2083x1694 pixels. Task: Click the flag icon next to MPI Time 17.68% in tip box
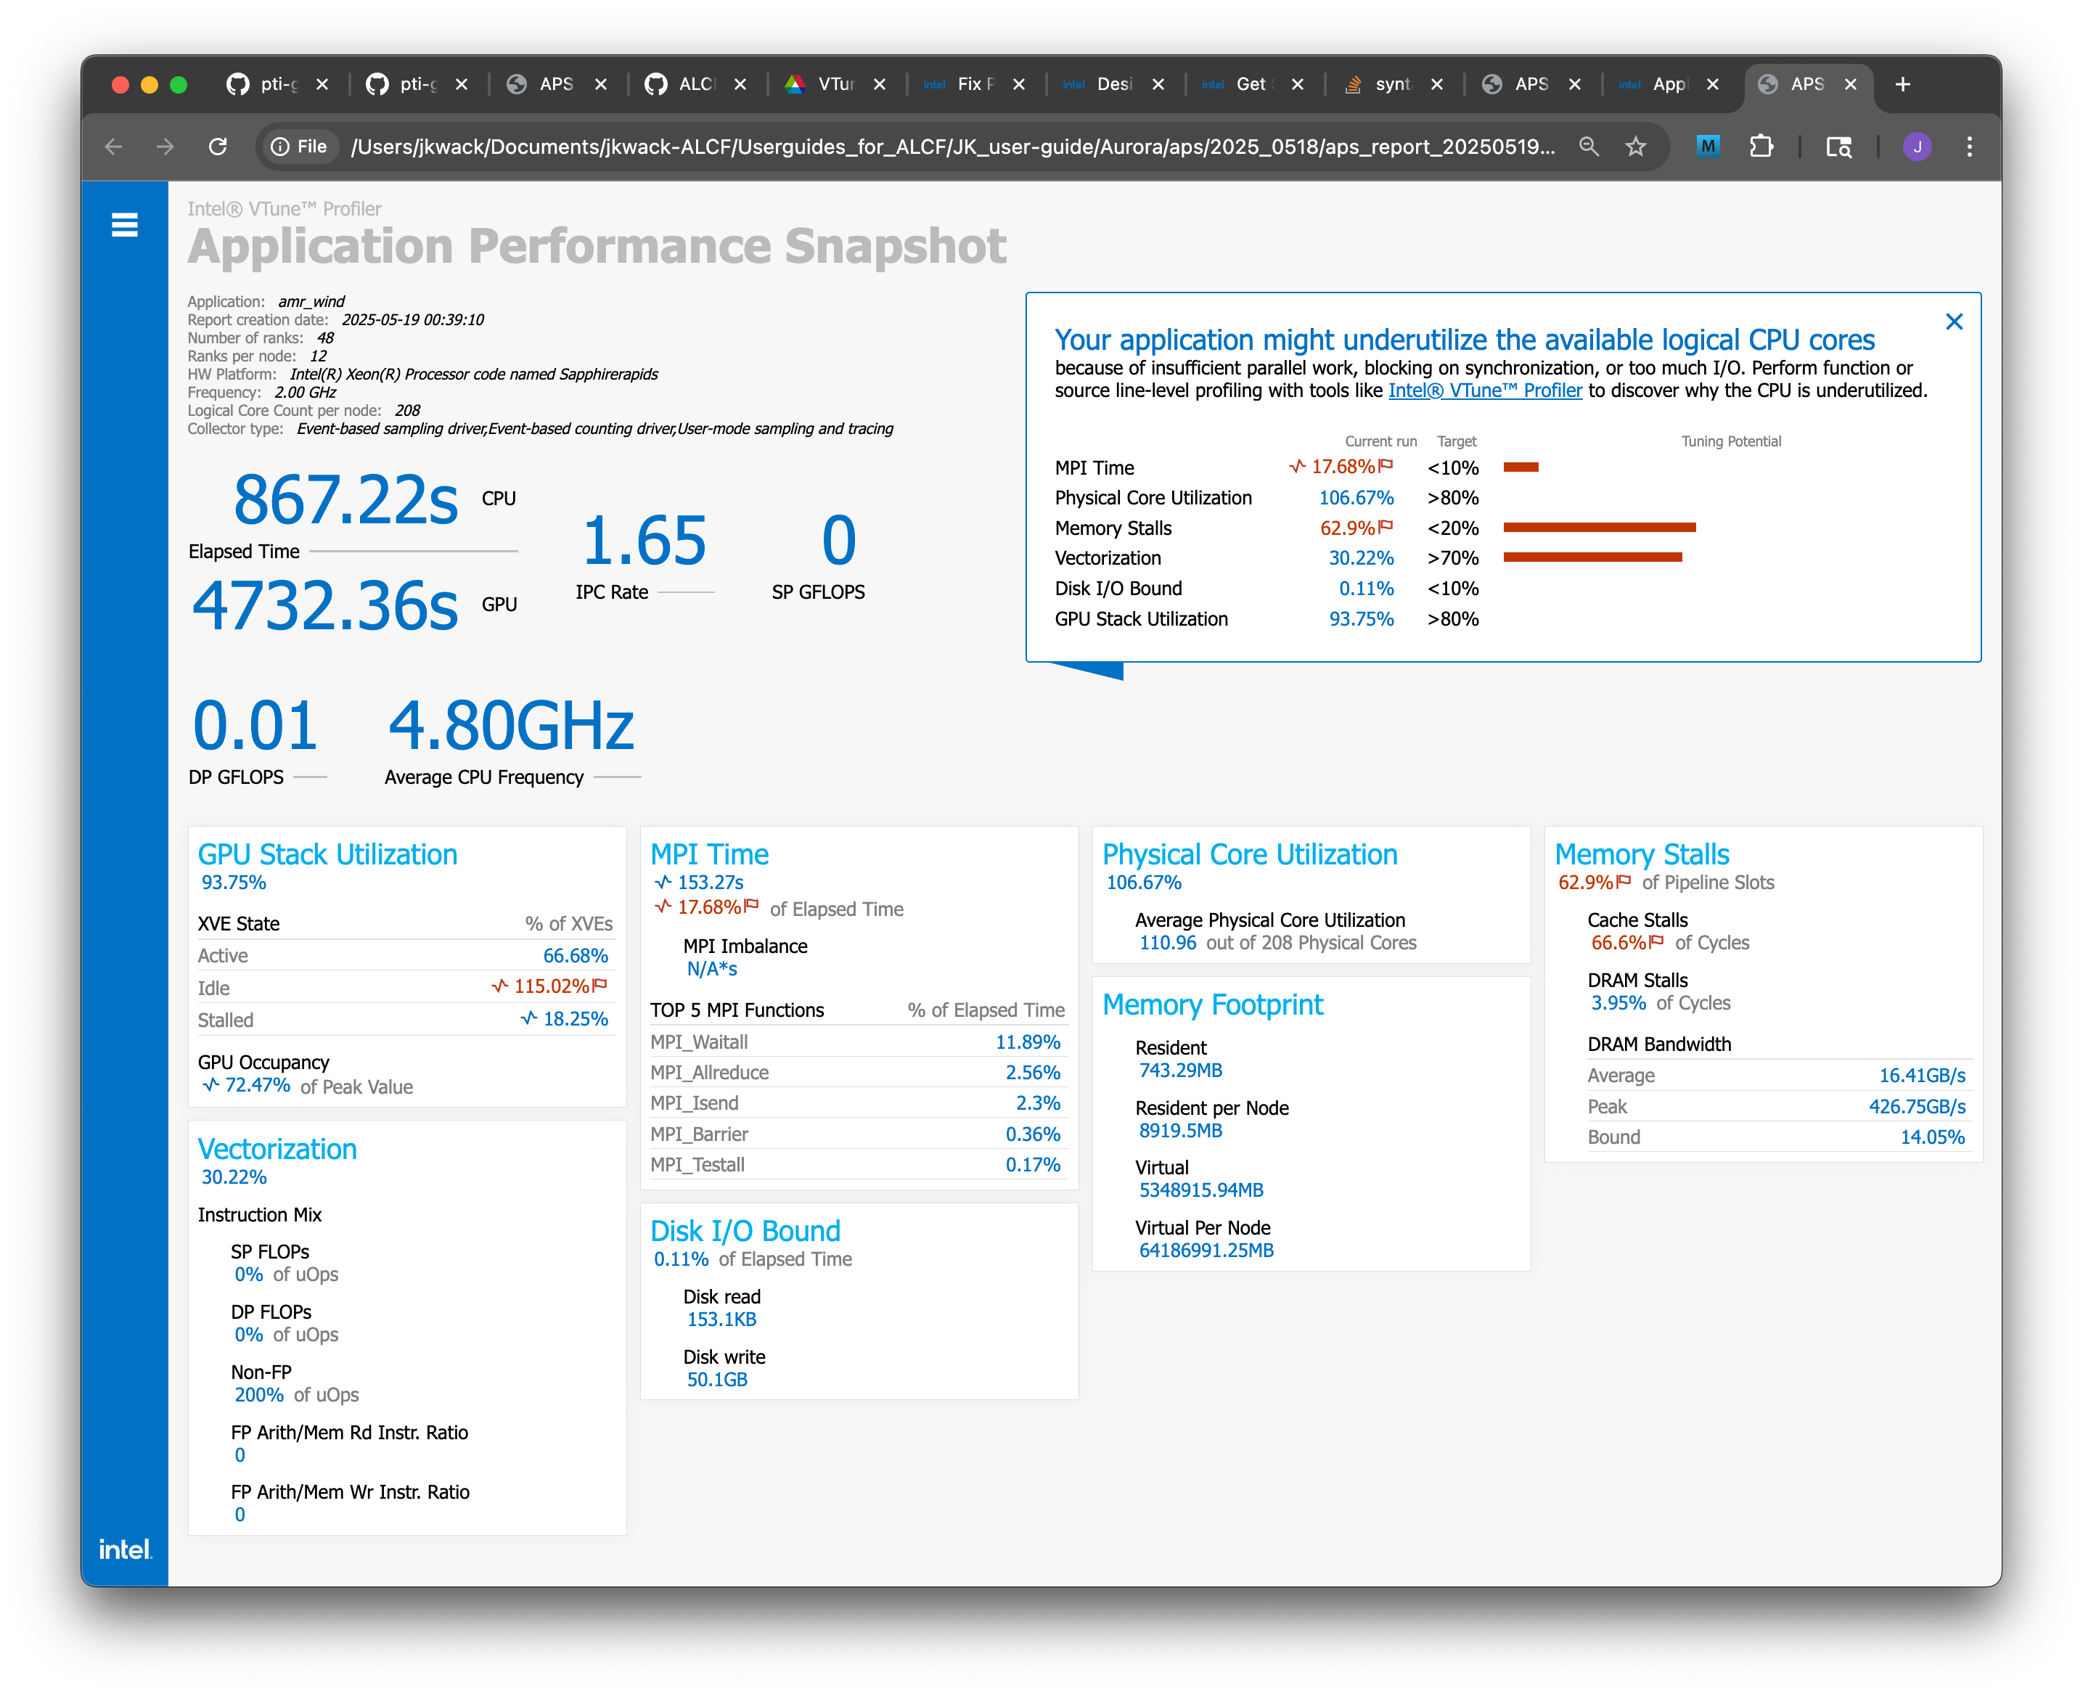click(x=1386, y=465)
